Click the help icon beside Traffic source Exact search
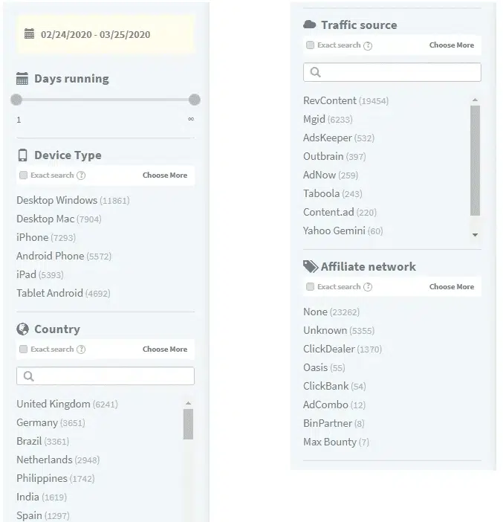Image resolution: width=503 pixels, height=522 pixels. click(368, 45)
